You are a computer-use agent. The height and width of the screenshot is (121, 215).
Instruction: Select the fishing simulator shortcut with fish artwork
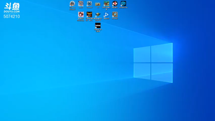point(106,5)
